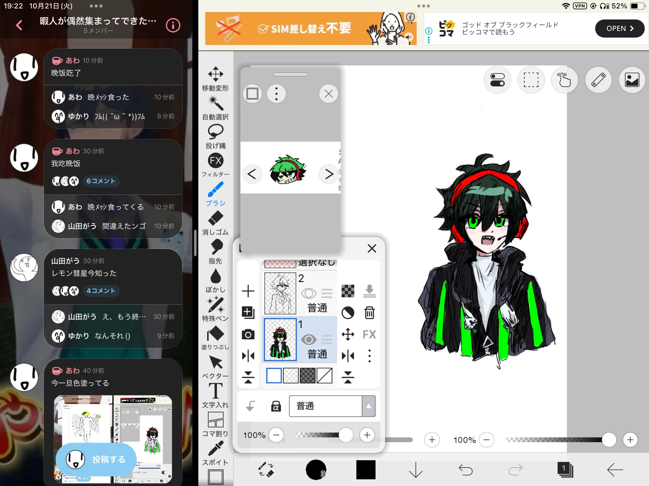Close the reference window with X
Viewport: 649px width, 486px height.
(x=328, y=94)
